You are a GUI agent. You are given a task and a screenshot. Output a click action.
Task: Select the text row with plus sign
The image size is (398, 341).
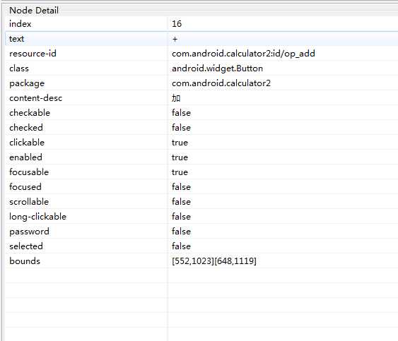(x=201, y=39)
